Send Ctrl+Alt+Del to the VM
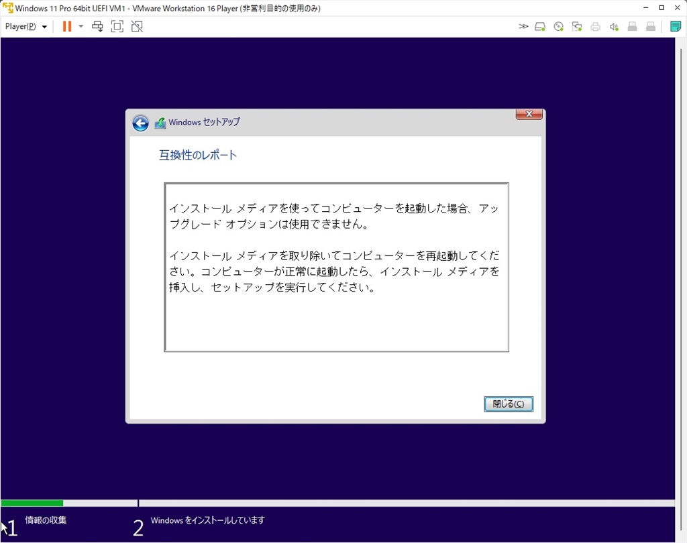 point(97,26)
